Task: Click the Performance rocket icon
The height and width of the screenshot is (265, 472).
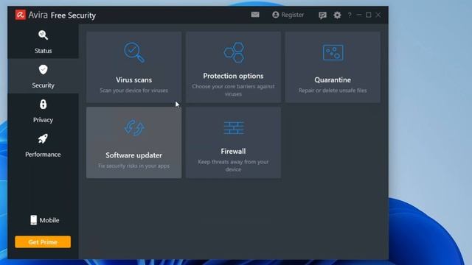Action: pos(43,139)
